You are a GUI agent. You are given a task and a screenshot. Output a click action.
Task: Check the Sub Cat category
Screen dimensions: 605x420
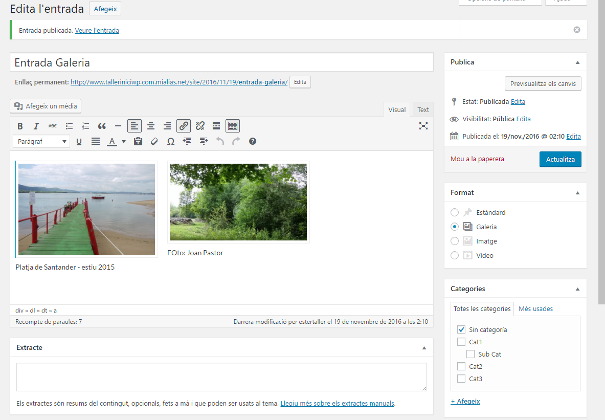[470, 354]
